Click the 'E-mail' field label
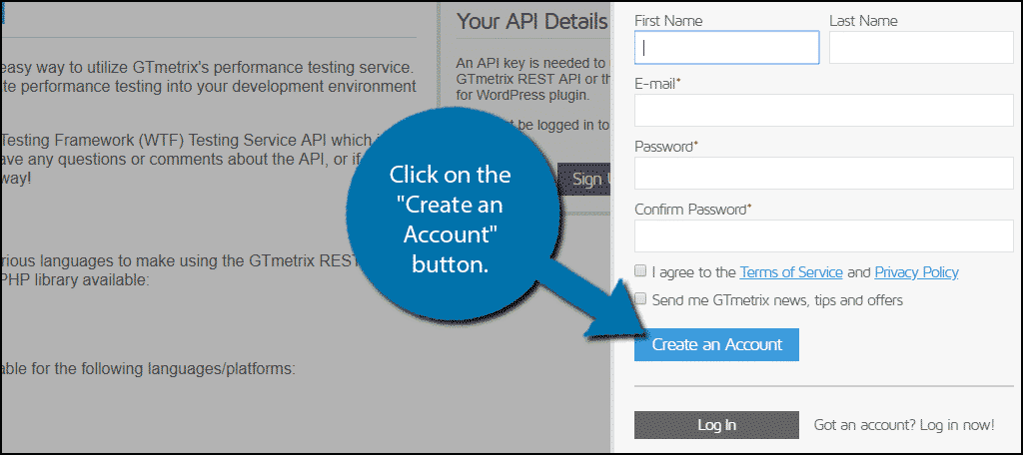Image resolution: width=1023 pixels, height=455 pixels. [x=657, y=84]
